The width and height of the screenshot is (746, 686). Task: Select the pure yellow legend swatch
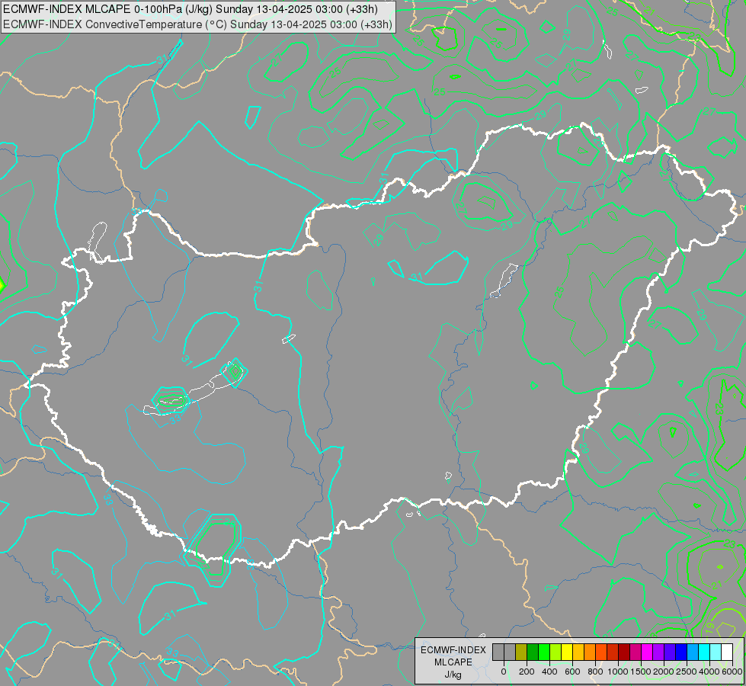pos(567,652)
